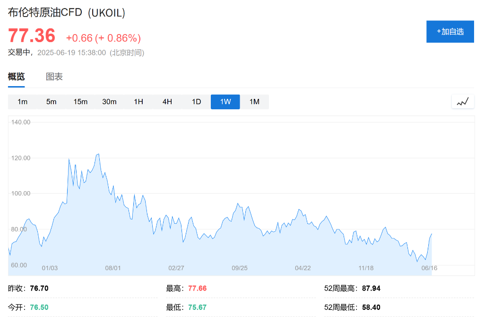The width and height of the screenshot is (484, 317).
Task: Switch to the 概览 tab
Action: coord(16,77)
